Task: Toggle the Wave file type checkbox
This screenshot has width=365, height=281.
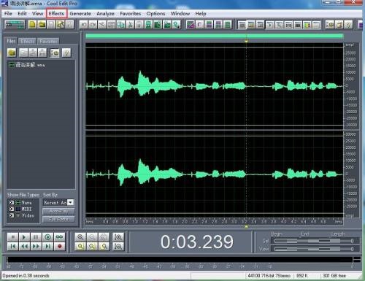Action: (12, 202)
